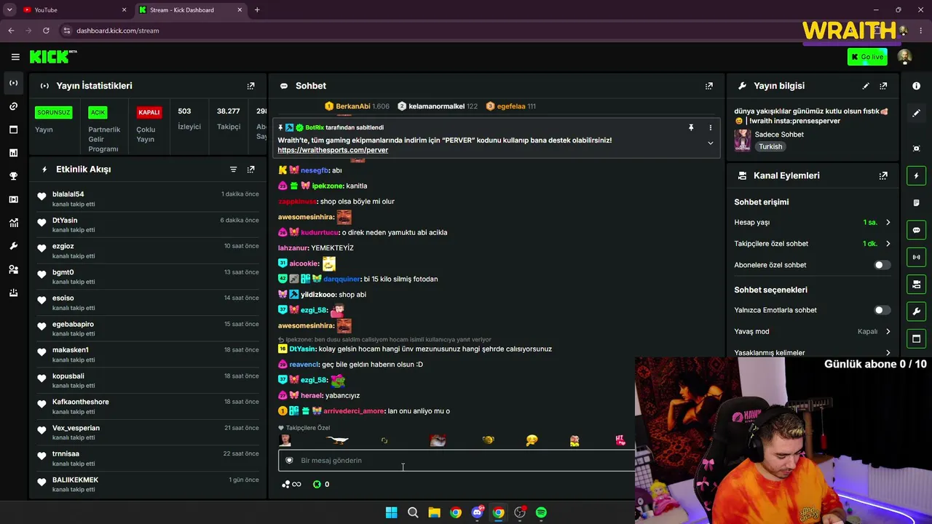Screen dimensions: 932x524
Task: Edit stream info with the Yayın bilgisi pencil
Action: [x=866, y=86]
